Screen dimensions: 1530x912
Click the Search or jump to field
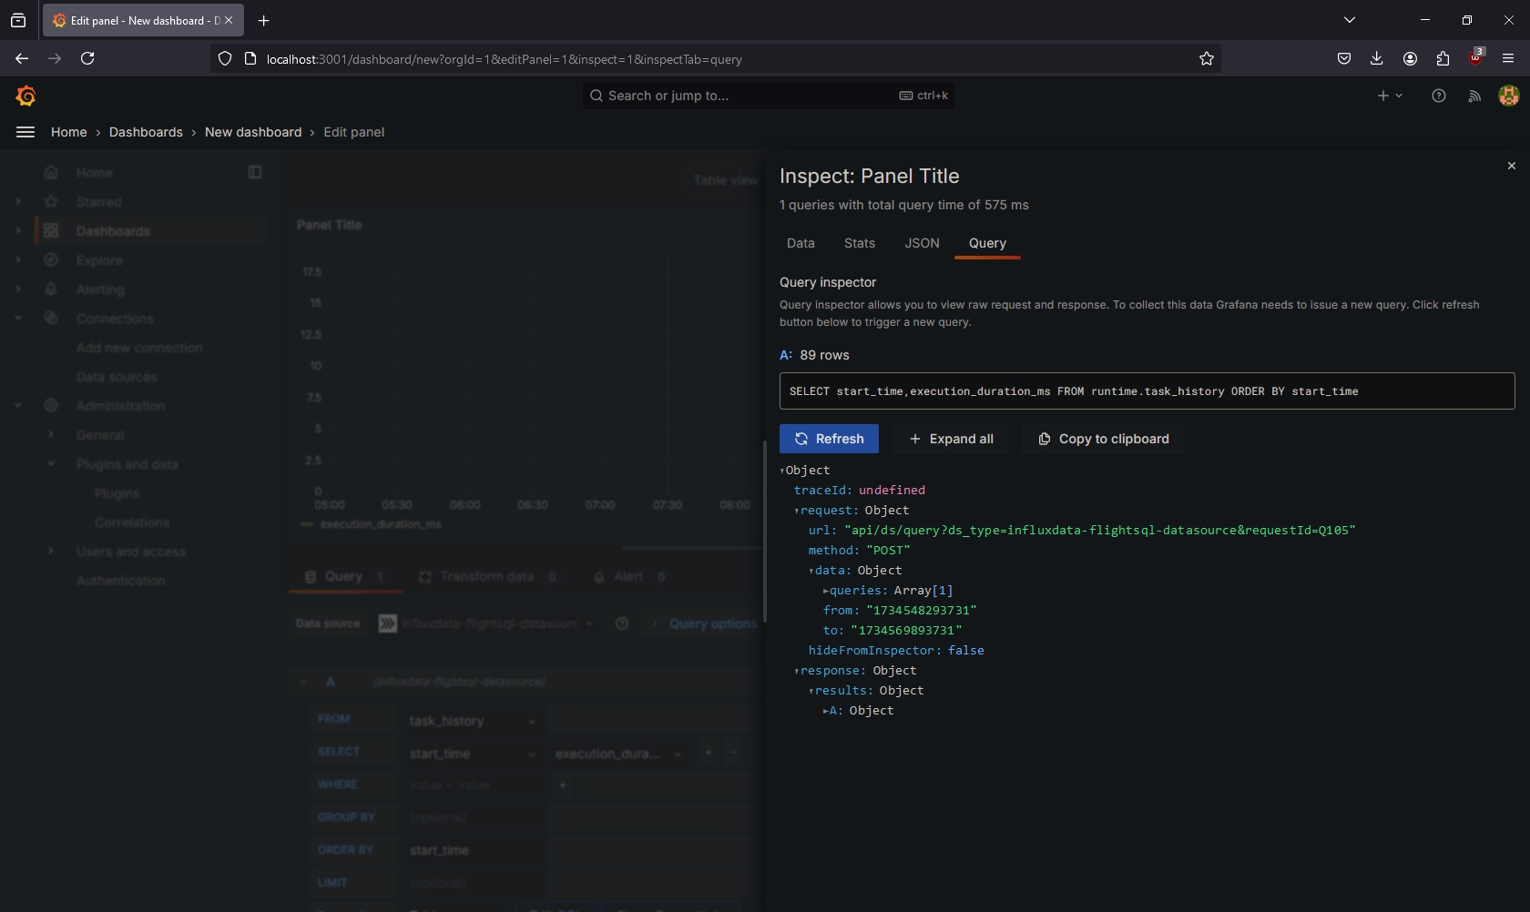pyautogui.click(x=747, y=96)
